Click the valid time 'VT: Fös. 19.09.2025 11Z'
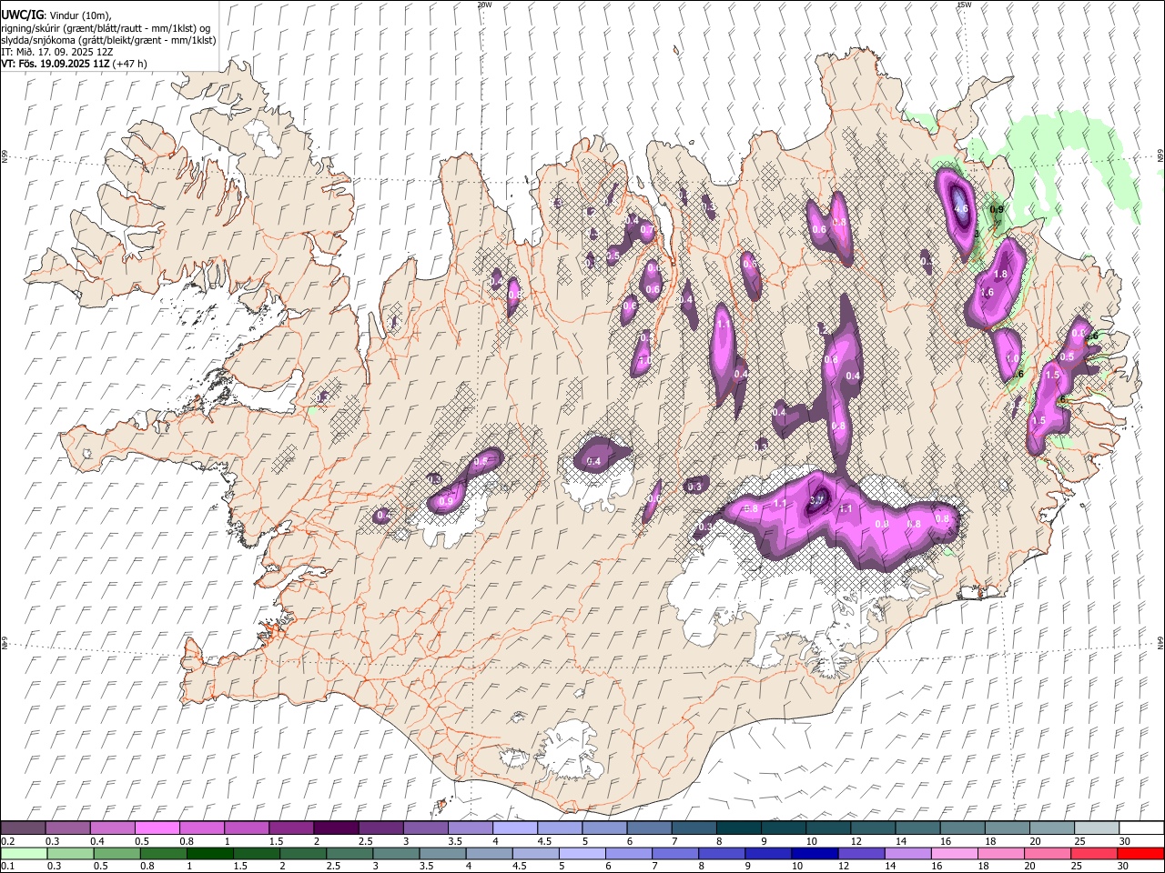 56,64
